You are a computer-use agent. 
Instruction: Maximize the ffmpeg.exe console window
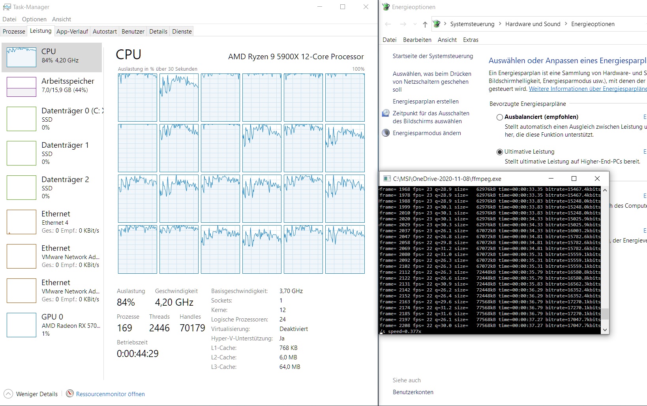(x=574, y=179)
